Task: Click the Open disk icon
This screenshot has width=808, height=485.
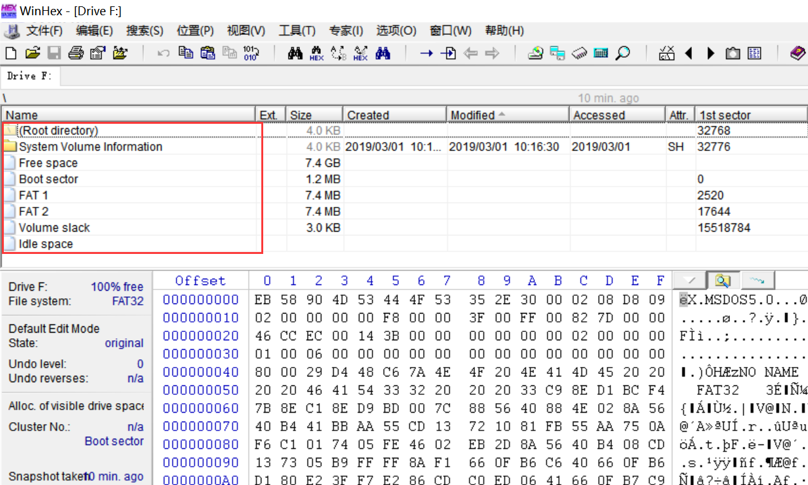Action: tap(536, 53)
